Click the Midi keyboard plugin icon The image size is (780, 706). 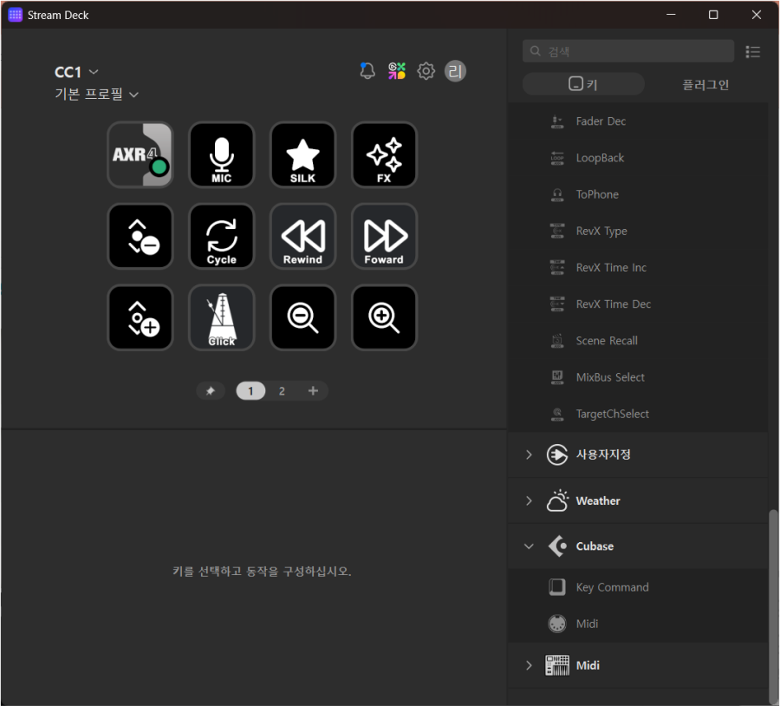click(557, 665)
